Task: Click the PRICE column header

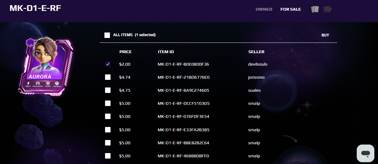Action: 125,52
